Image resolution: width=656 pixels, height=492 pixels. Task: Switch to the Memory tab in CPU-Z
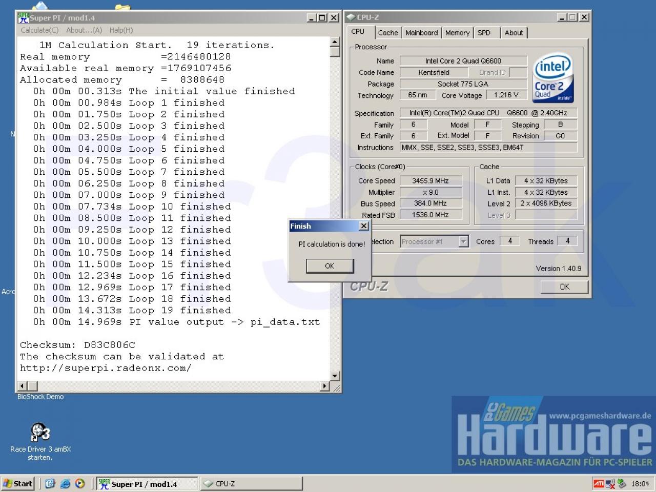457,33
